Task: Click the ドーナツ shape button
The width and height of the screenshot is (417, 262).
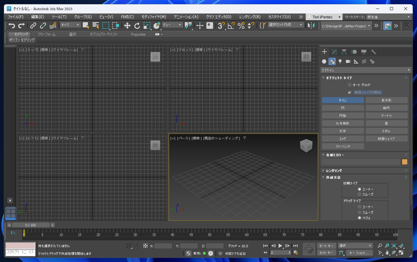Action: point(386,116)
